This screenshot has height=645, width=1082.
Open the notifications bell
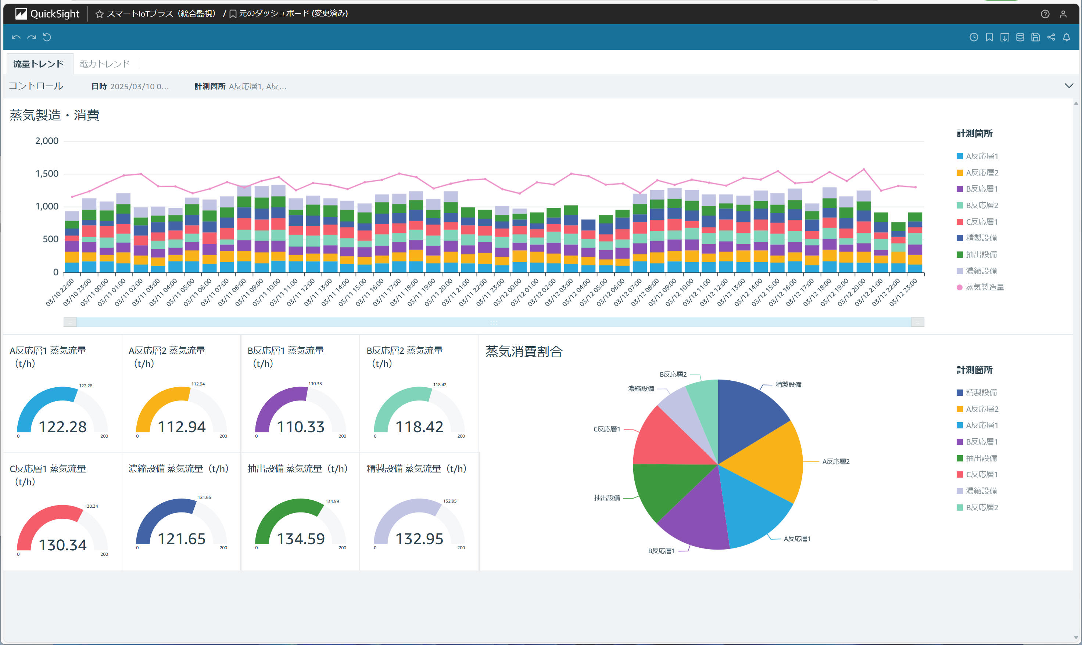tap(1067, 37)
